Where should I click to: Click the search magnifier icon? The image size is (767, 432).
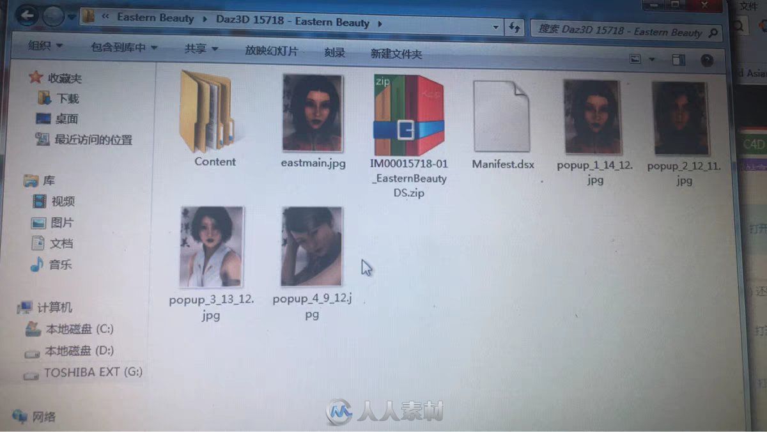(713, 33)
